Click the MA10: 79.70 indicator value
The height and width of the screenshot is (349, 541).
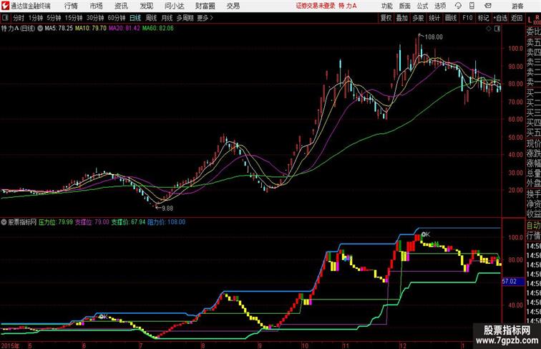91,29
